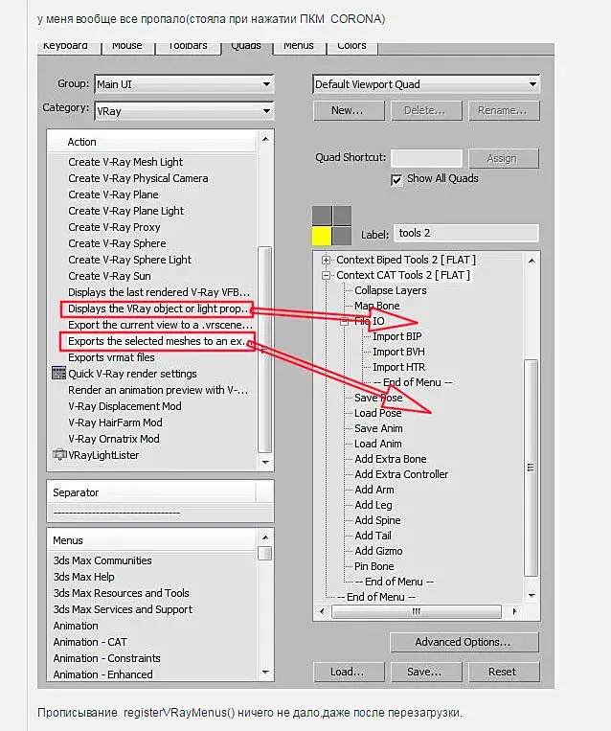
Task: Collapse Context CAT Tools 2 tree node
Action: point(327,276)
